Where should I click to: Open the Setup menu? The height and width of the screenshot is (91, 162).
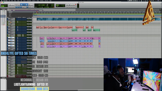(x=38, y=1)
